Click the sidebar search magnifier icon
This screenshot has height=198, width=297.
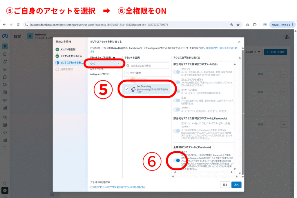pos(5,184)
